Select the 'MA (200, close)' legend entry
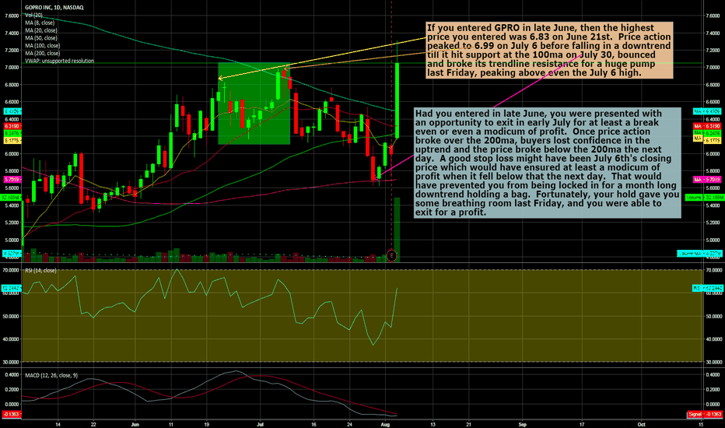 click(x=43, y=53)
